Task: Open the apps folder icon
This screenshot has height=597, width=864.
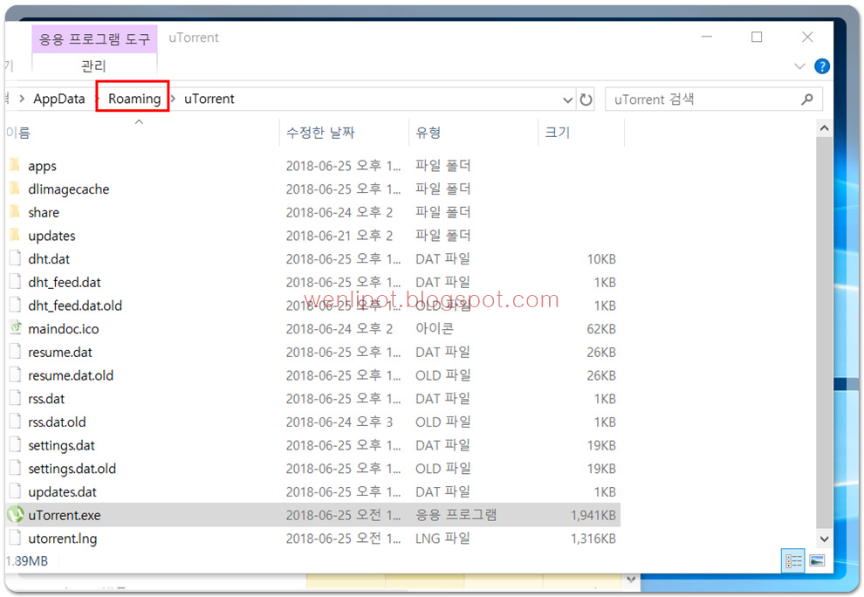Action: [15, 165]
